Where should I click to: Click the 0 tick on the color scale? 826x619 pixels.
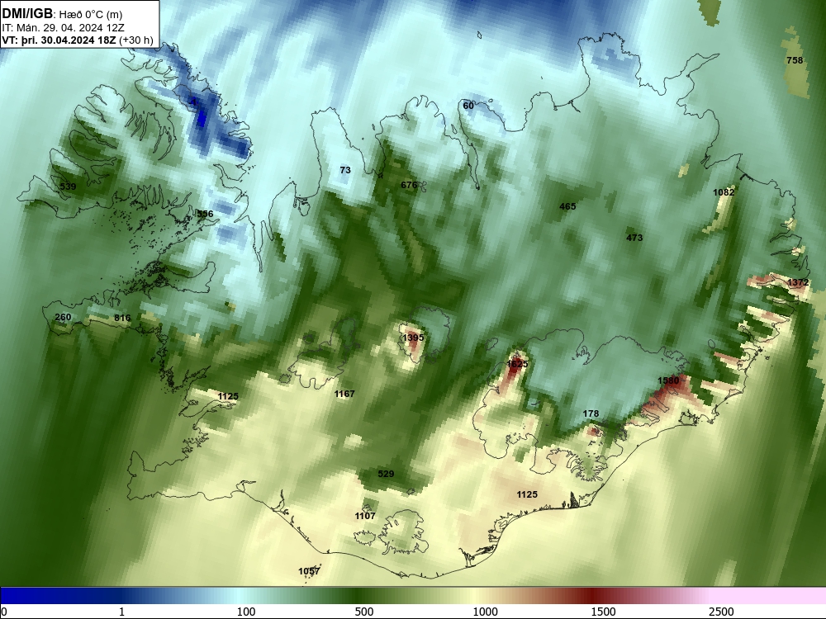(x=4, y=612)
